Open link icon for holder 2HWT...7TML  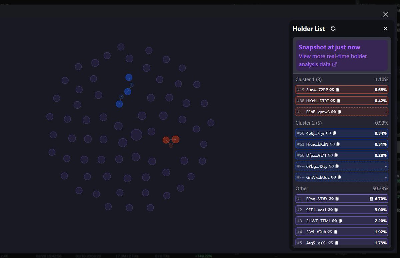tap(334, 221)
